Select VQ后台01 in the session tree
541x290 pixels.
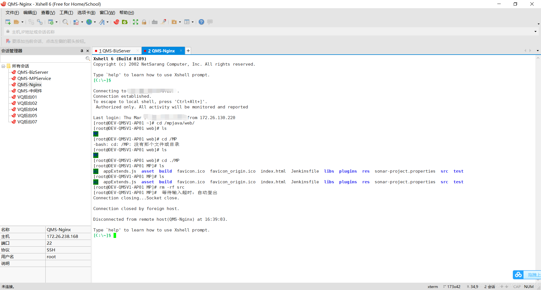27,97
